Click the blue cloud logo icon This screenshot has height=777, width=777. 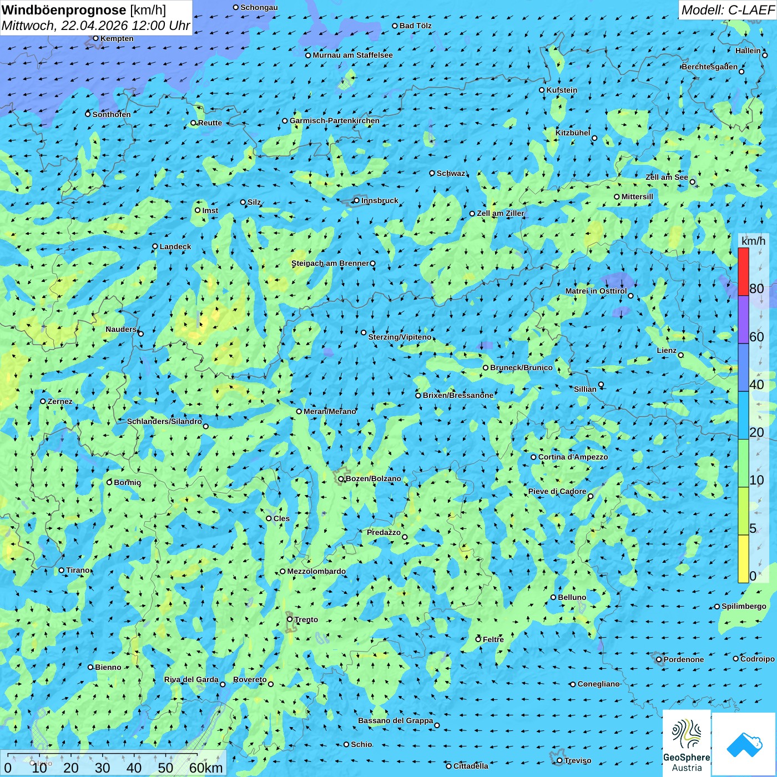[x=744, y=744]
